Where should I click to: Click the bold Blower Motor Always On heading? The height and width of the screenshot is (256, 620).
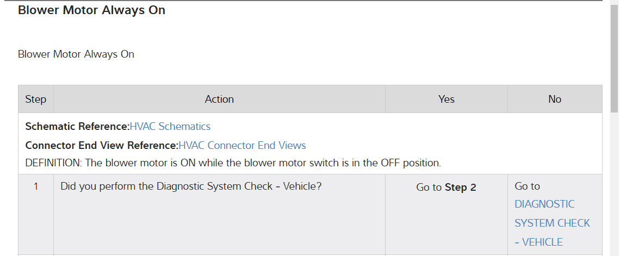[91, 10]
